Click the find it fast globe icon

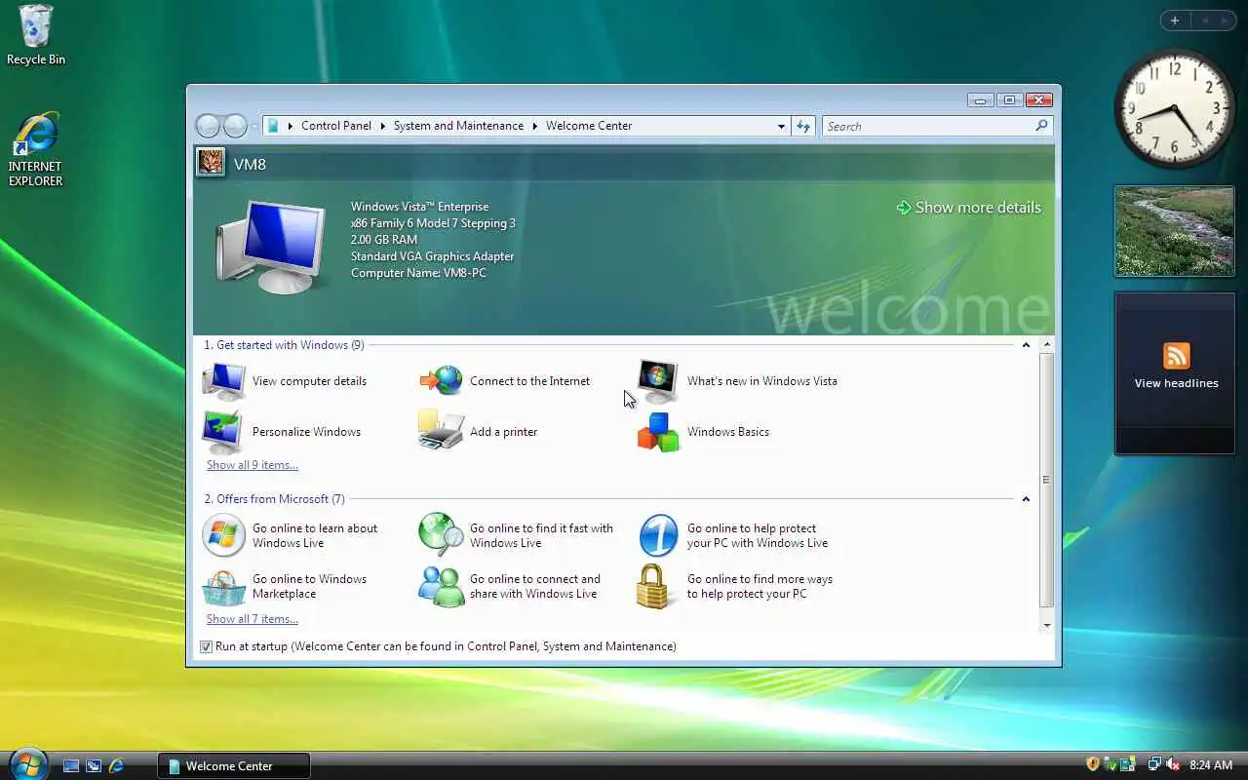(x=441, y=534)
